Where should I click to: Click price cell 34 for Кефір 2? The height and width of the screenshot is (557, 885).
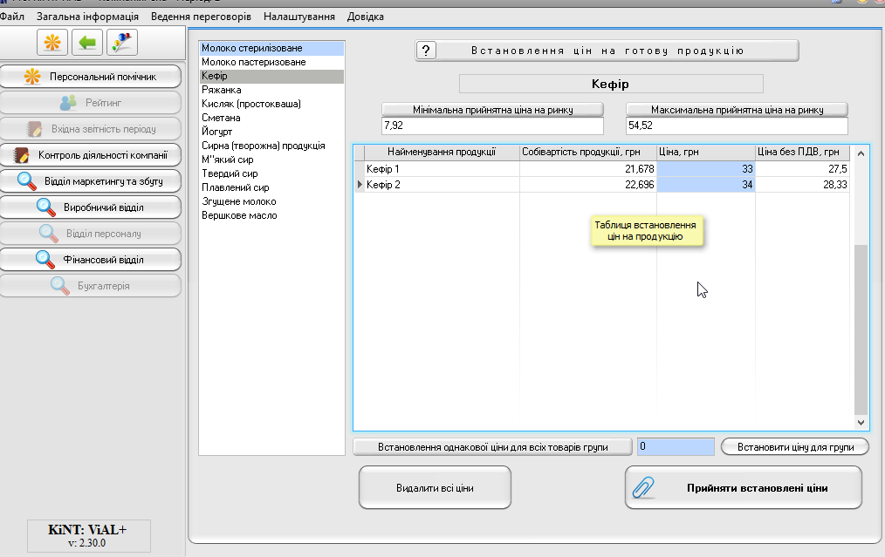705,184
